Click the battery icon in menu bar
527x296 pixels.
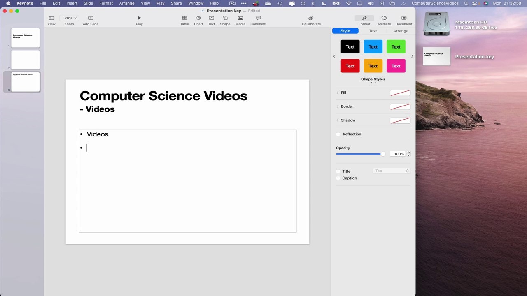point(336,3)
